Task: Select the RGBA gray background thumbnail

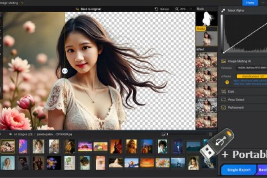Action: point(207,39)
